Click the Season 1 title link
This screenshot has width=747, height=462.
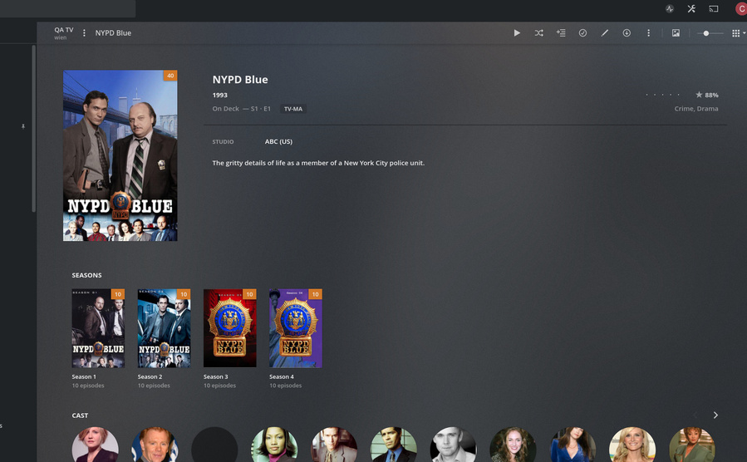point(84,376)
